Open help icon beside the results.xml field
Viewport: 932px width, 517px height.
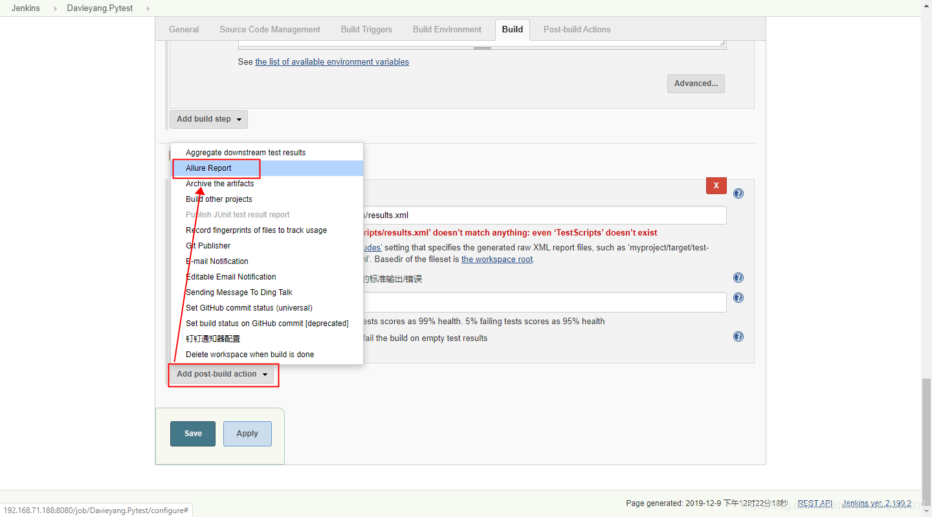pyautogui.click(x=738, y=193)
